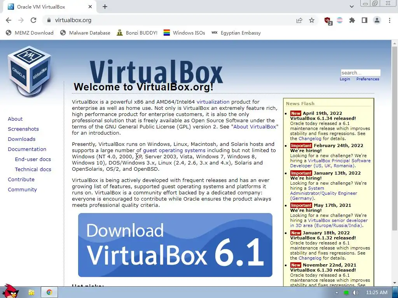Share this page icon in address bar
This screenshot has width=398, height=298.
299,21
